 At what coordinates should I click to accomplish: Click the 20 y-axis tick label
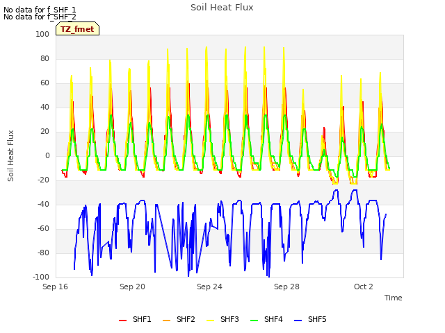tap(44, 132)
